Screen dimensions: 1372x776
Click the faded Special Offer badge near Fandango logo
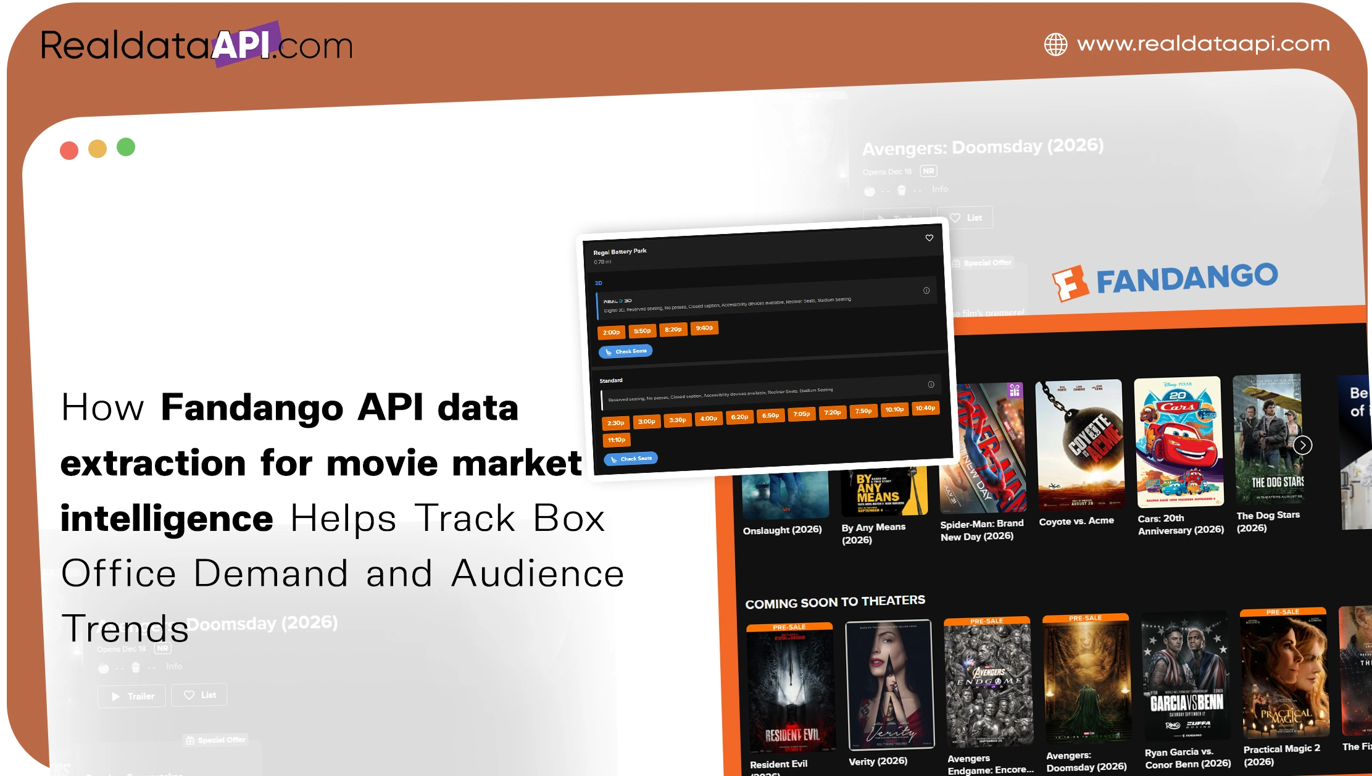(x=982, y=263)
